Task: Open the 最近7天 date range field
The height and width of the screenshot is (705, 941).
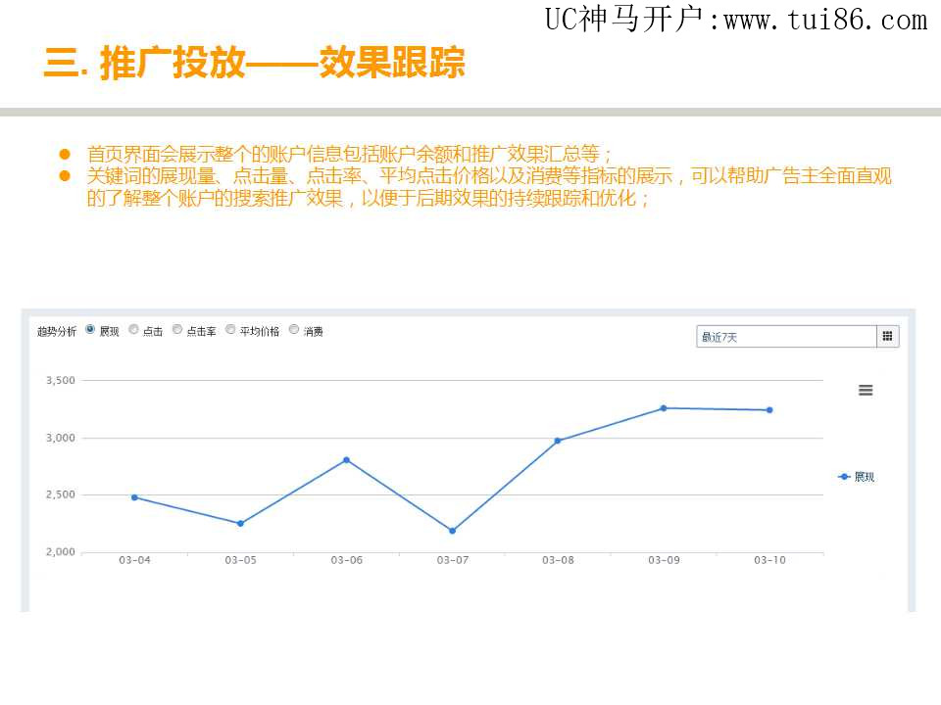Action: coord(785,337)
